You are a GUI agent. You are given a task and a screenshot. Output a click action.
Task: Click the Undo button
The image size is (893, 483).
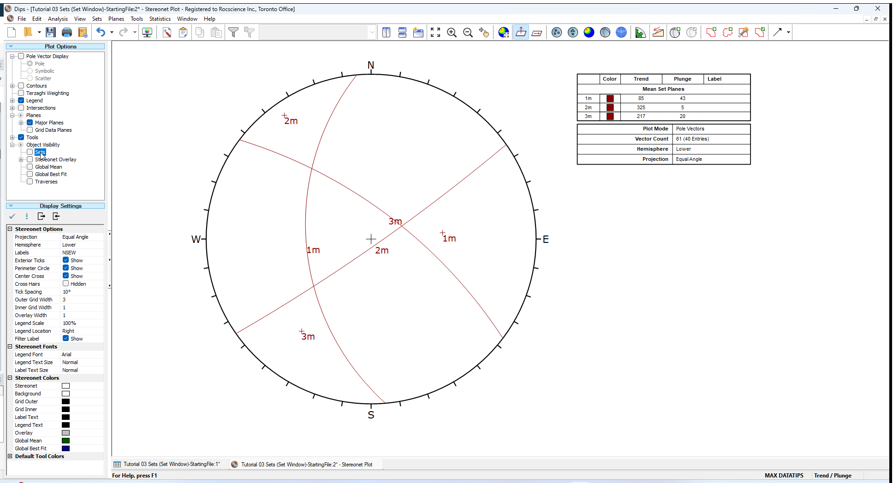point(101,32)
